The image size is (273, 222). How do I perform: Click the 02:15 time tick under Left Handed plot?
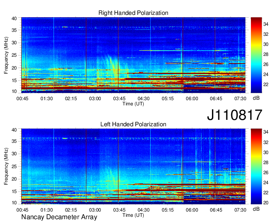[x=71, y=210]
